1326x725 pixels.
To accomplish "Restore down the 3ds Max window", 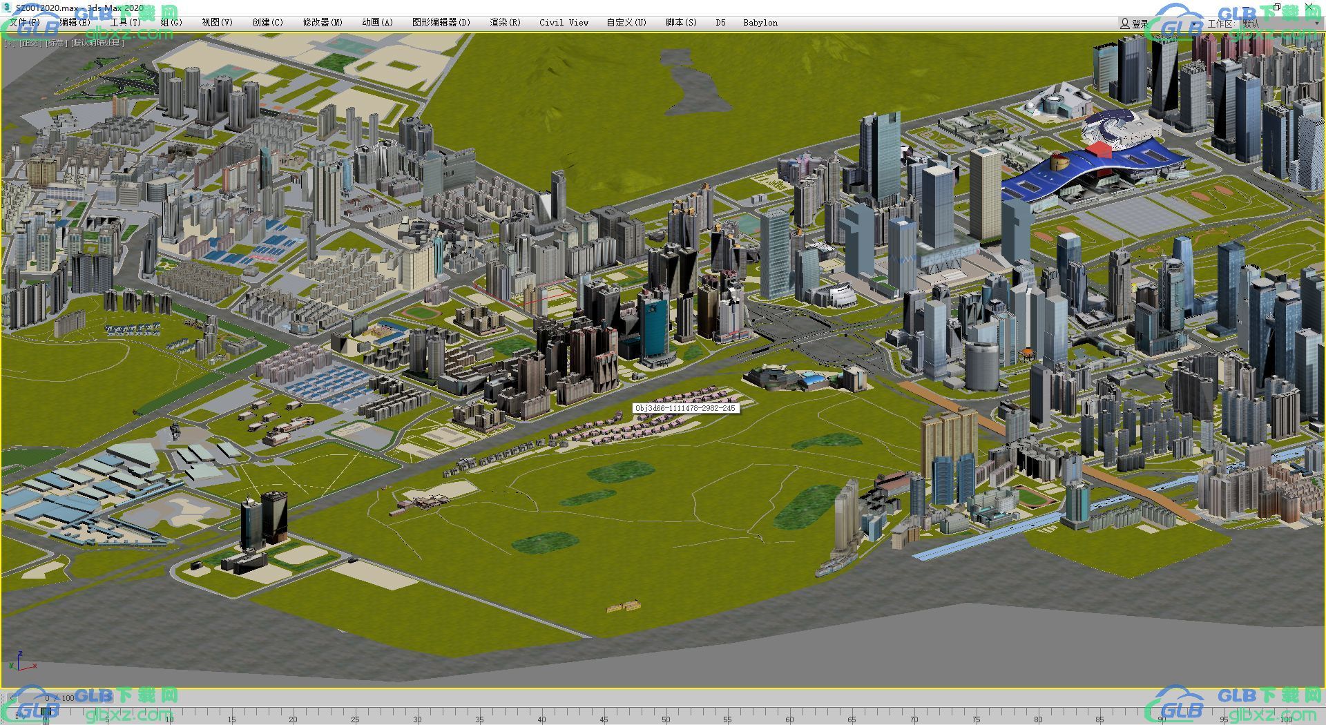I will (x=1277, y=8).
